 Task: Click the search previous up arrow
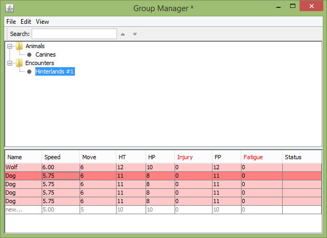tap(122, 34)
